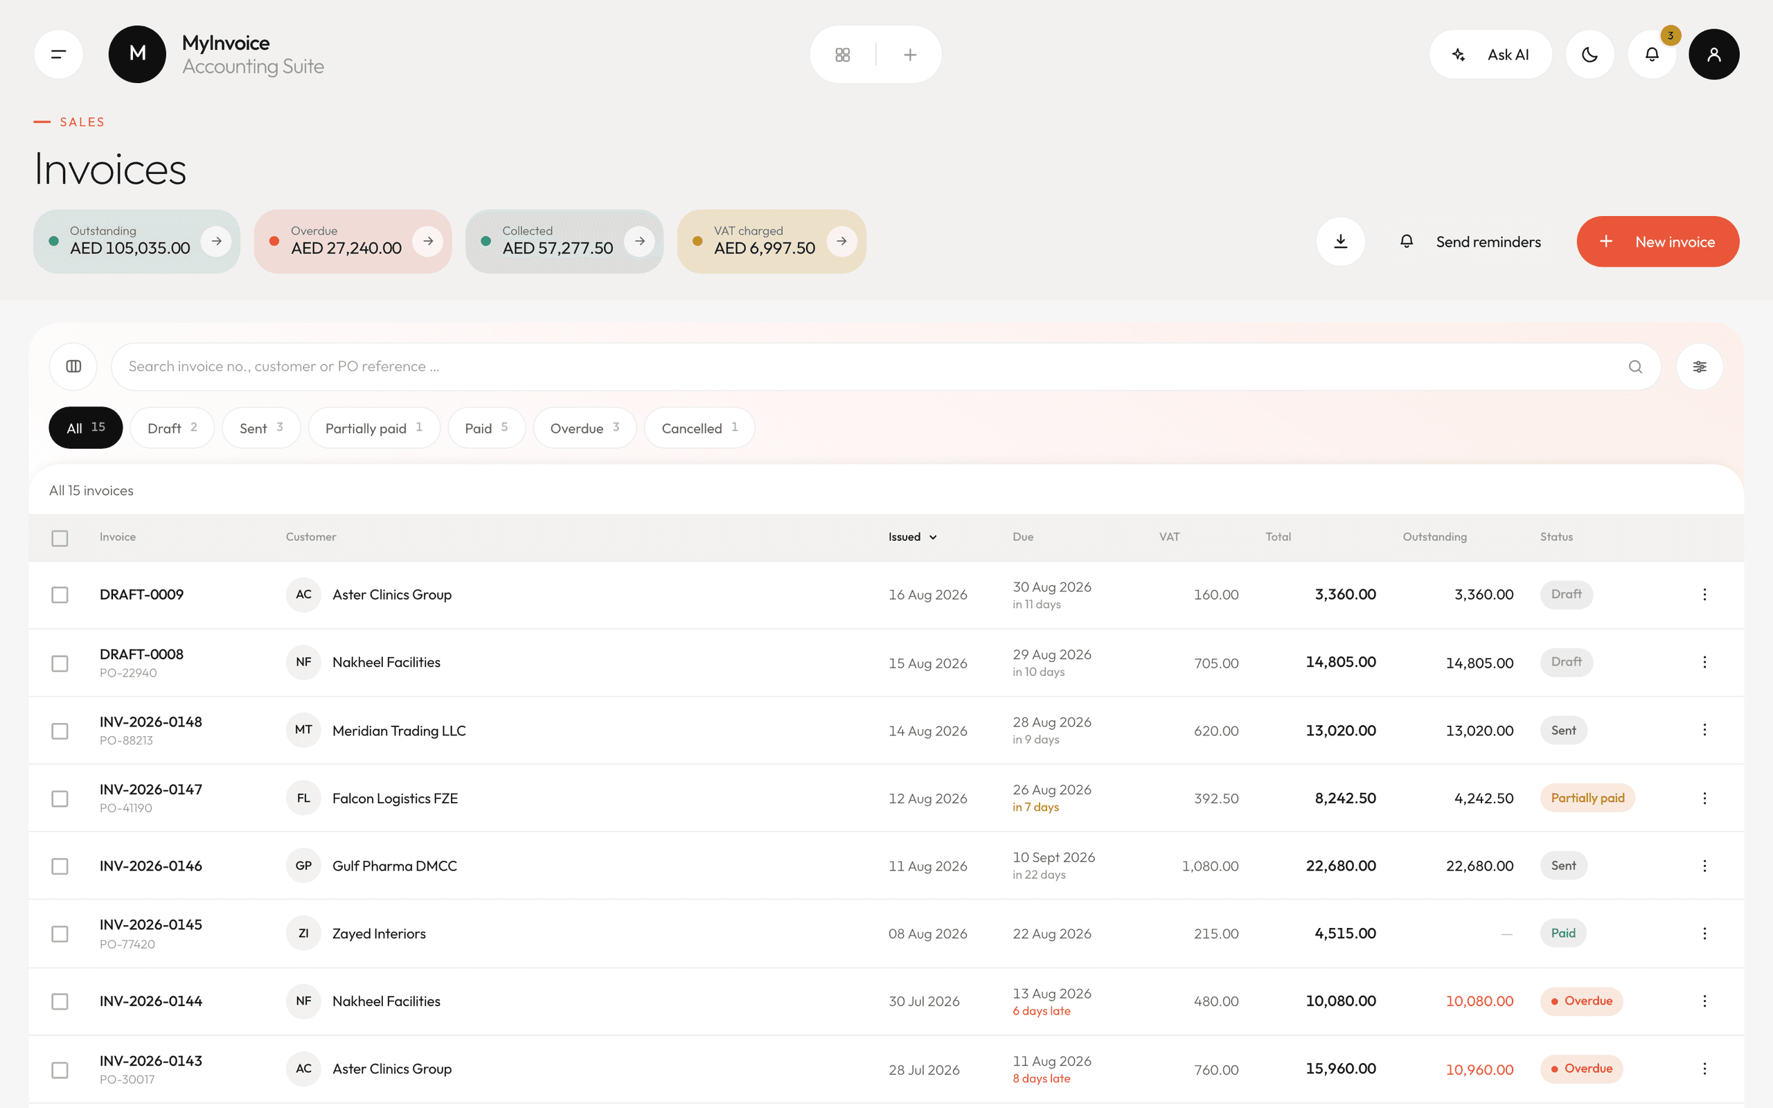
Task: Show the All 15 tab
Action: click(86, 428)
